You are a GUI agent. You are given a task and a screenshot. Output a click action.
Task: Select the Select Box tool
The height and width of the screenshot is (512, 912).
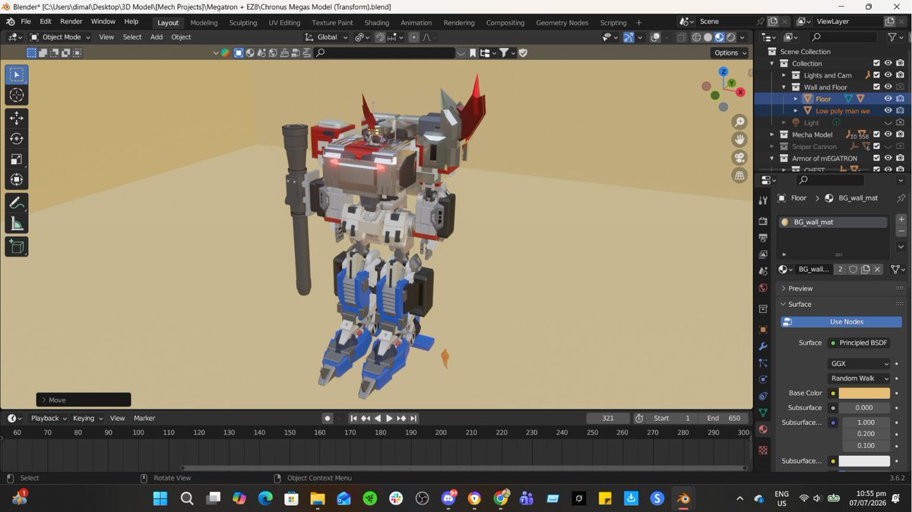pyautogui.click(x=17, y=74)
